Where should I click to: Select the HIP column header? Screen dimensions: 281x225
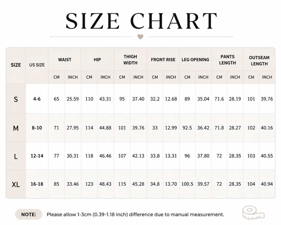click(x=97, y=60)
